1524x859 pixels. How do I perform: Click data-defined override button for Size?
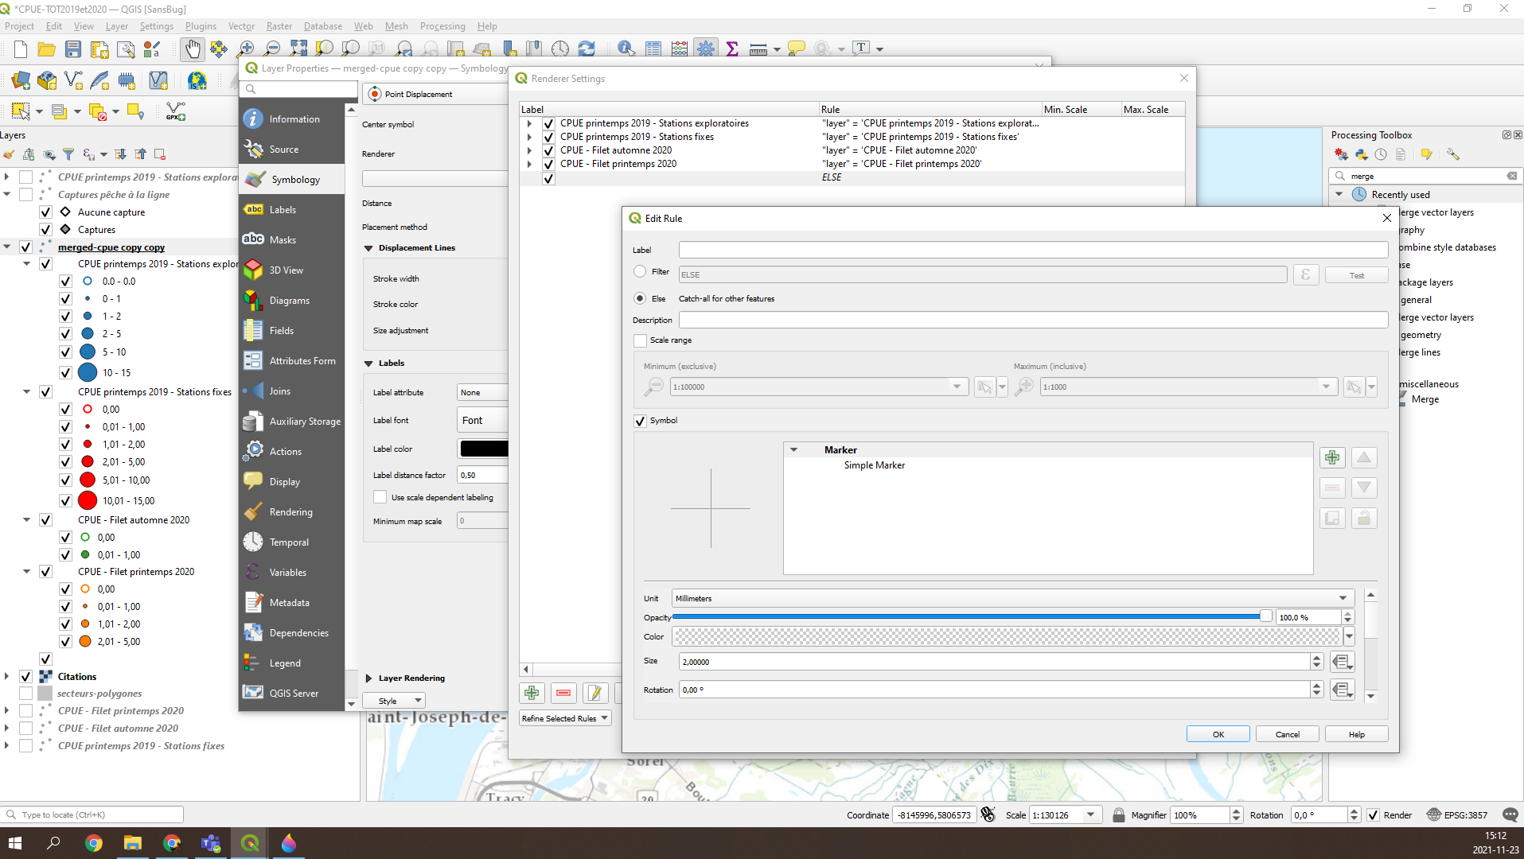(1343, 662)
